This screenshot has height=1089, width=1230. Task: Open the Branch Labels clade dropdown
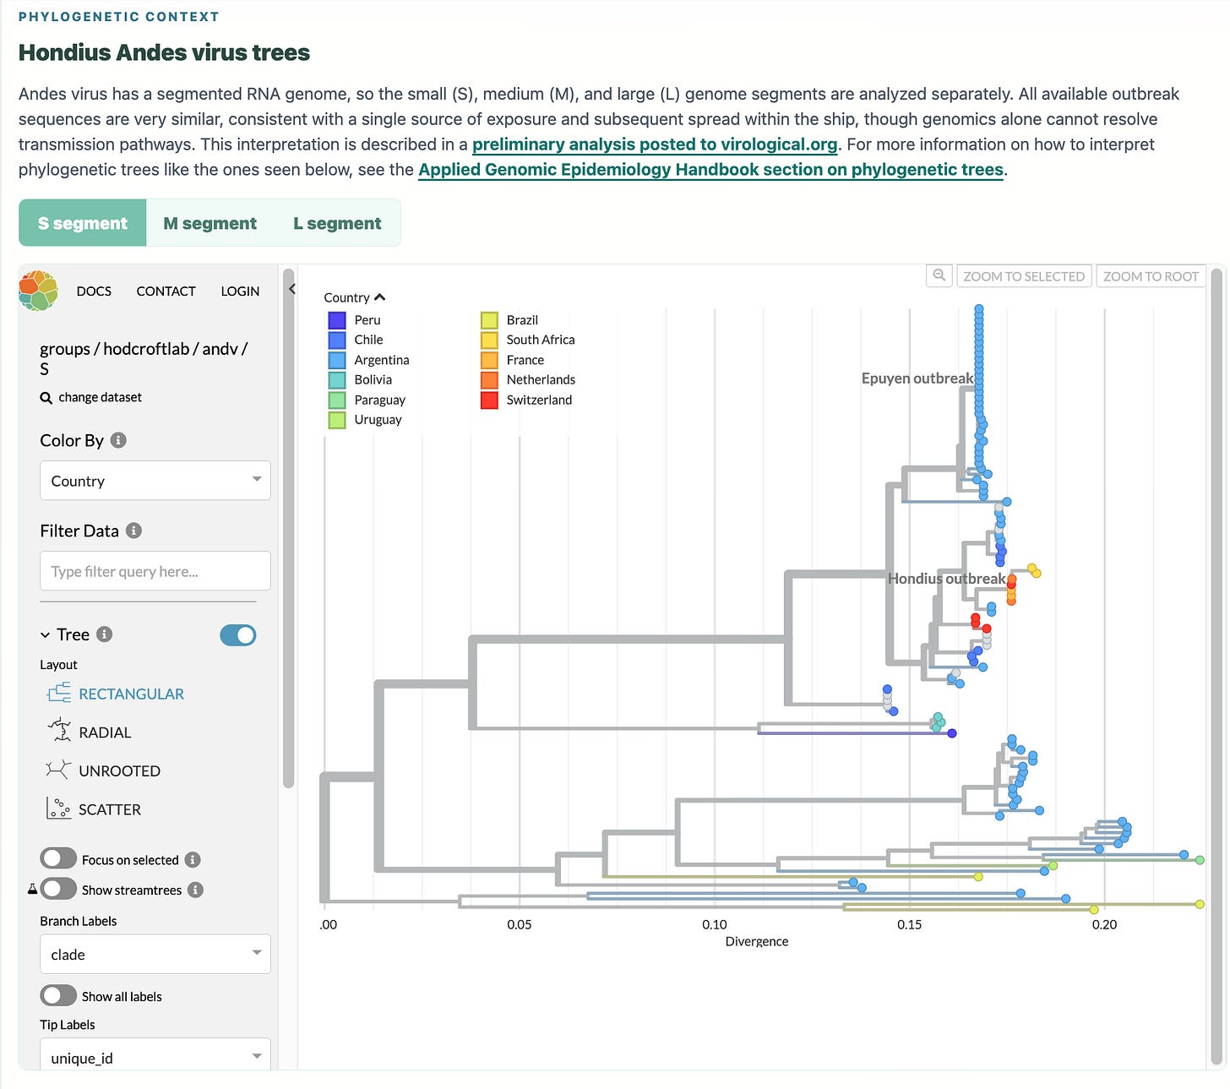[x=155, y=954]
